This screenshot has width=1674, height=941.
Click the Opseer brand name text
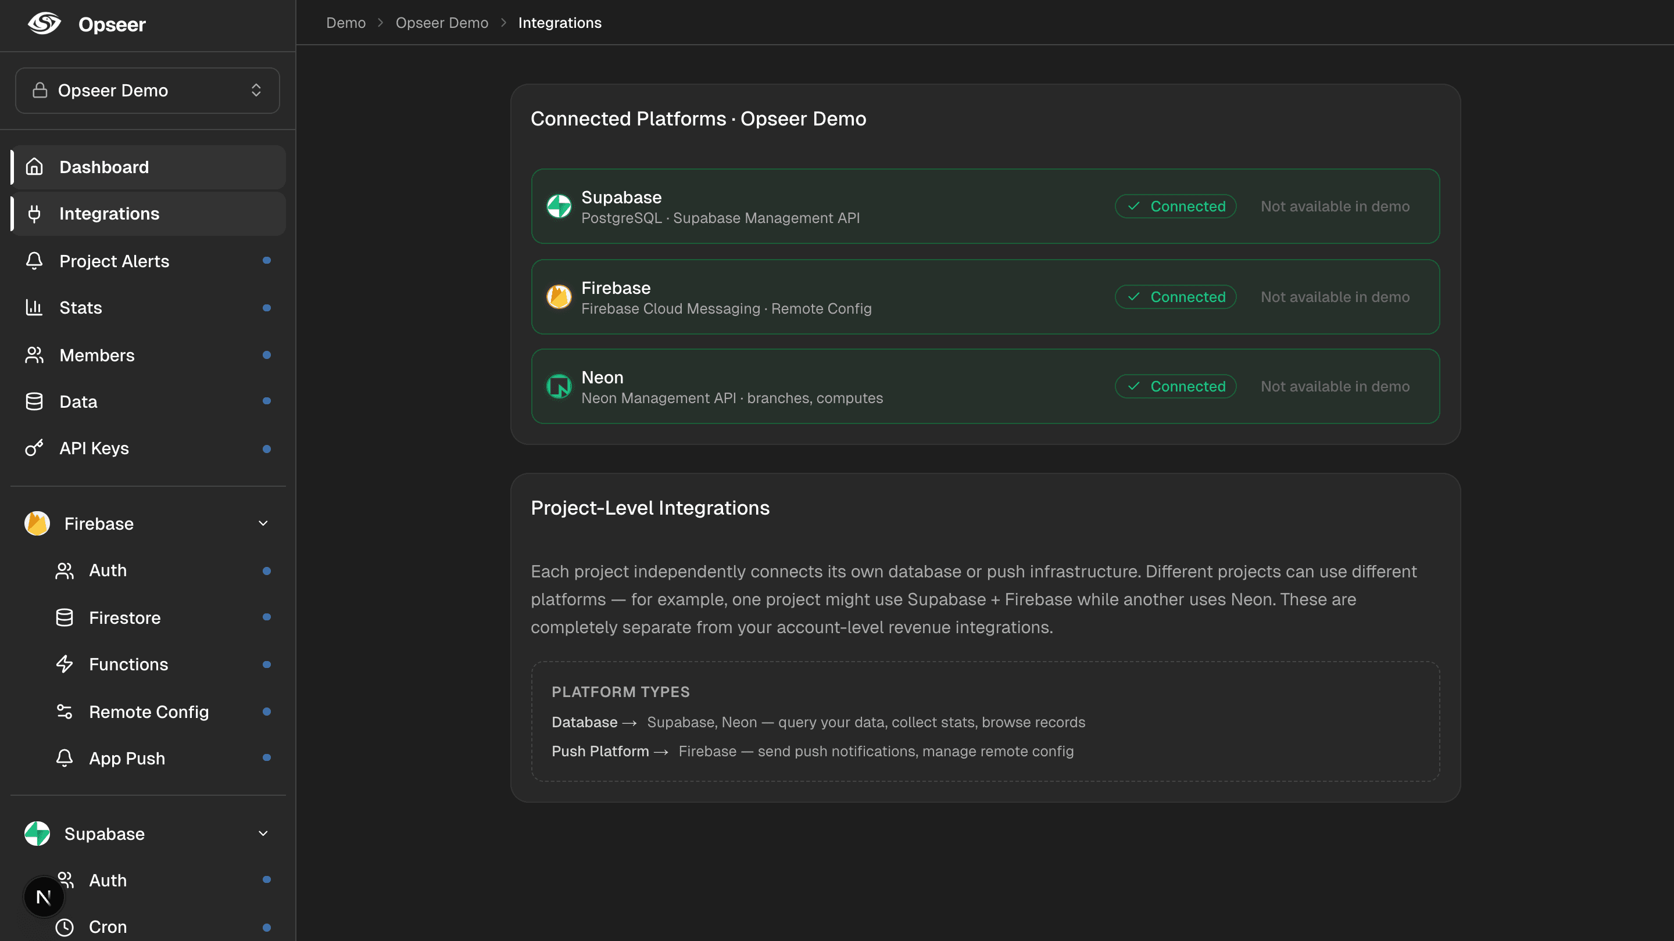[112, 24]
